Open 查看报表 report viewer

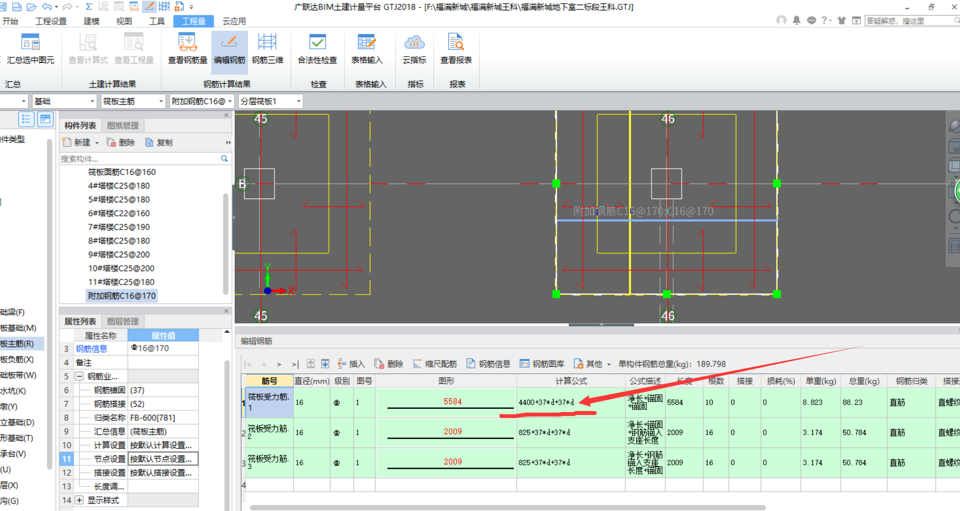pyautogui.click(x=456, y=48)
